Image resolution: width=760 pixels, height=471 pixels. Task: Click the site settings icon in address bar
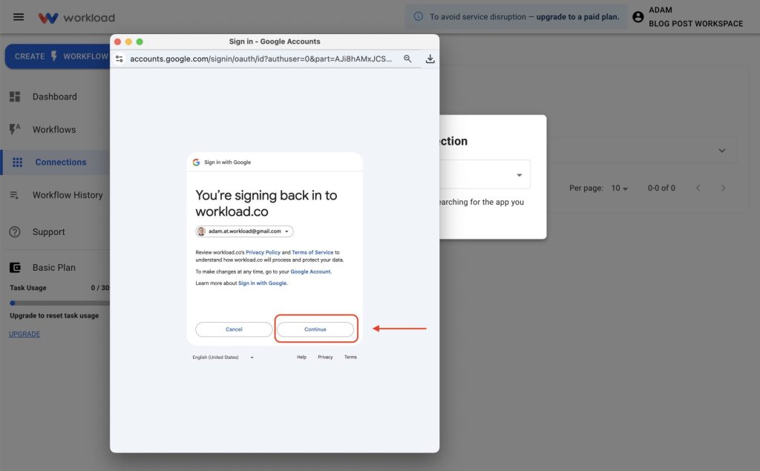click(119, 59)
